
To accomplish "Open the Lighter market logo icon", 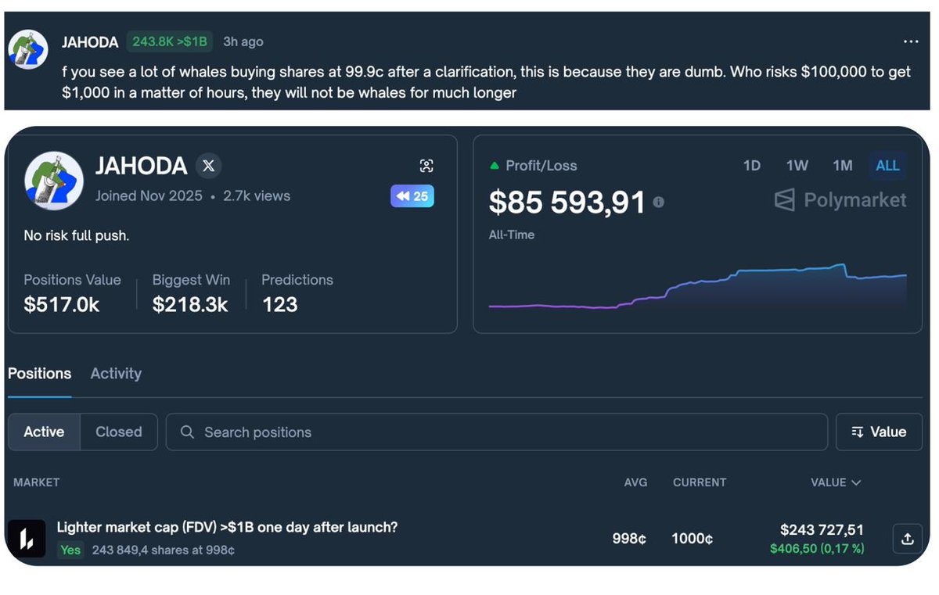I will [x=27, y=538].
